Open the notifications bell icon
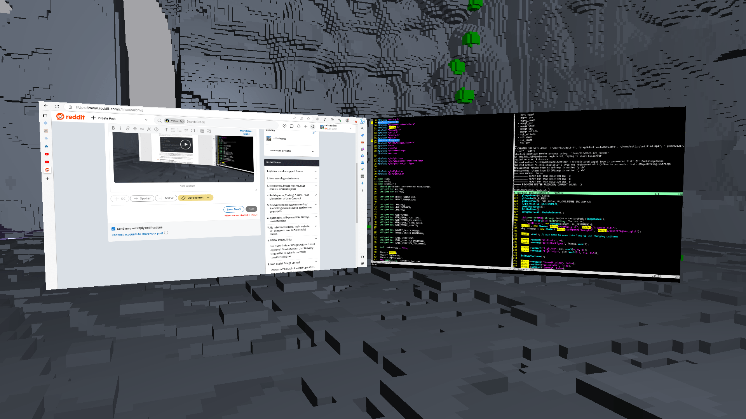Screen dimensions: 746x419 tap(298, 126)
